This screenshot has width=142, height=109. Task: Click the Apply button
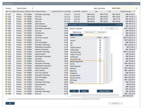pyautogui.click(x=112, y=28)
